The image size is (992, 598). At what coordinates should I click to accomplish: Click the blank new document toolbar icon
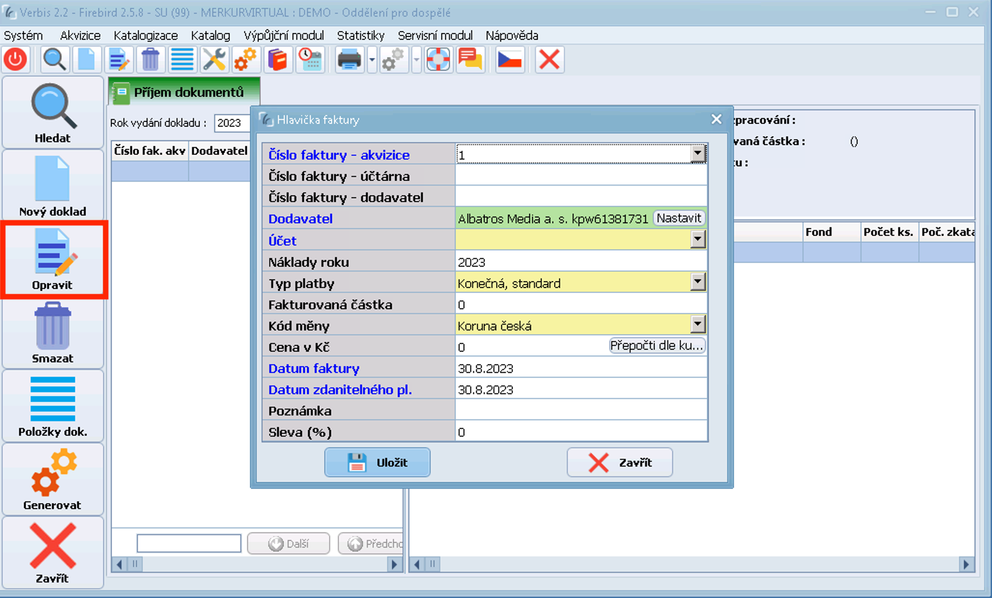point(86,60)
